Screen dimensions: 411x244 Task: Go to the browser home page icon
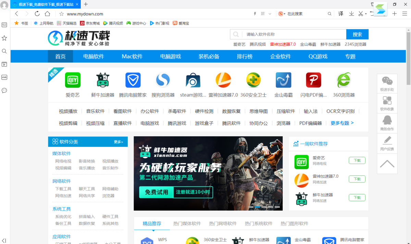(x=47, y=14)
